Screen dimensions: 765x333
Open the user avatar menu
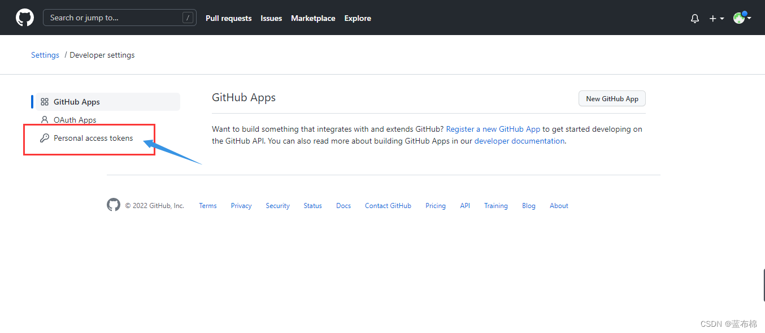coord(742,18)
